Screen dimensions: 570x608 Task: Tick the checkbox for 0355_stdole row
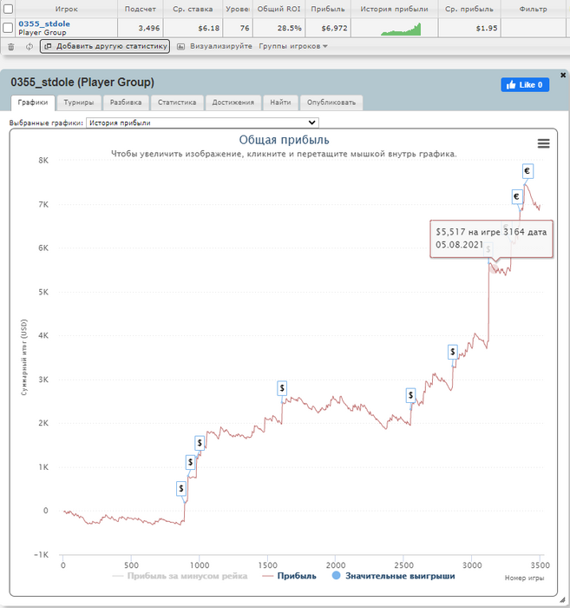click(8, 28)
